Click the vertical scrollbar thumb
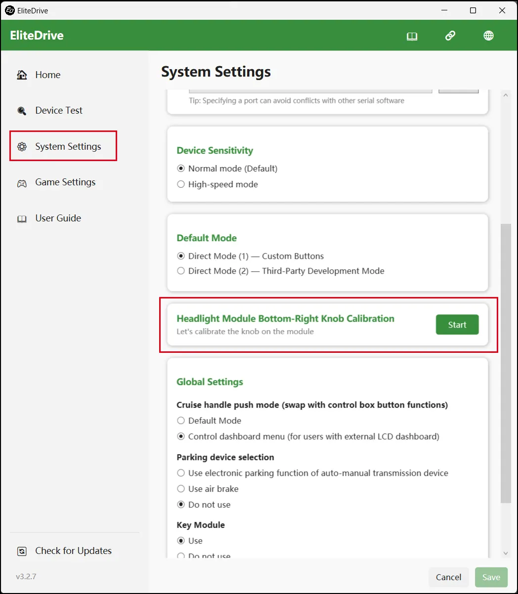518x594 pixels. click(x=506, y=363)
